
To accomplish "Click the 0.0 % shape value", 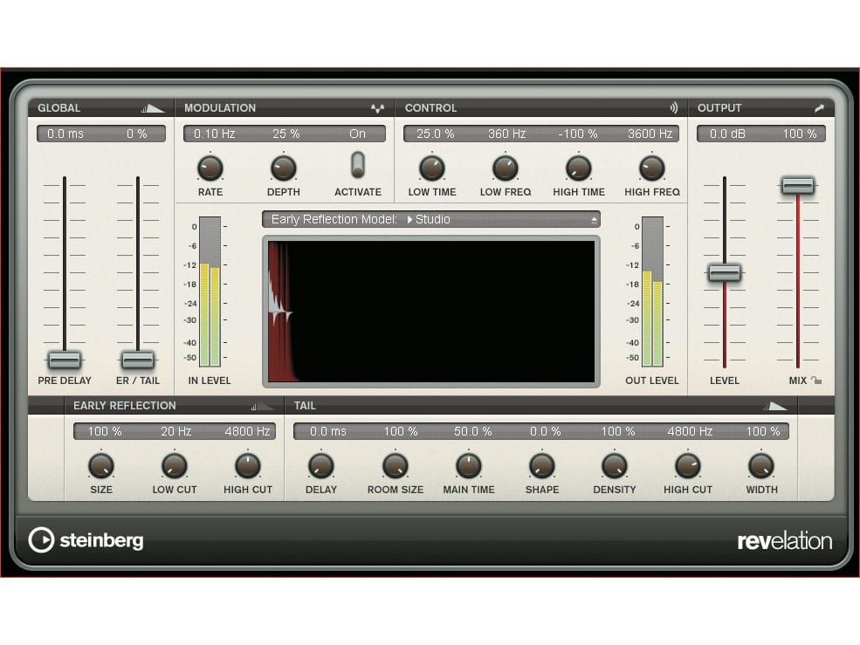I will pos(545,432).
